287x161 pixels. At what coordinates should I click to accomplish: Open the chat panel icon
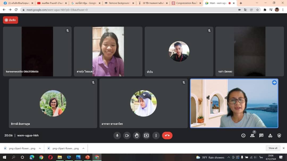coord(261,136)
